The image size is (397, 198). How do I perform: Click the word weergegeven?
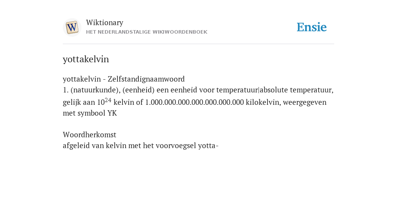(305, 102)
